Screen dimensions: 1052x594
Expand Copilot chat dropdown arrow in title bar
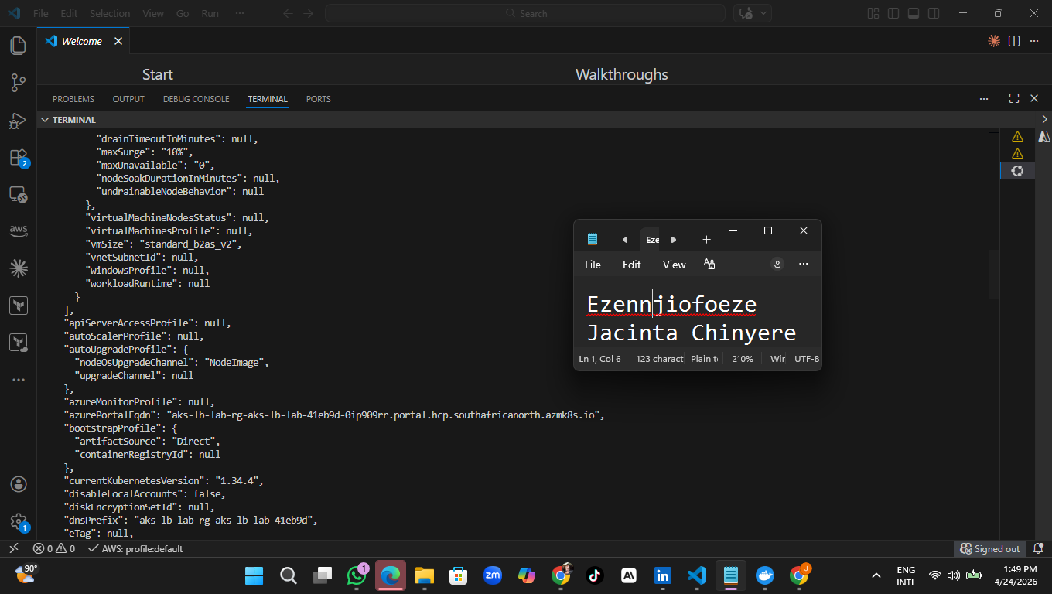[x=764, y=13]
